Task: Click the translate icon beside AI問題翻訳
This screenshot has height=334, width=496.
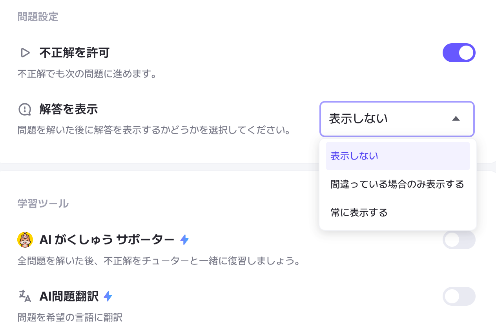Action: 25,296
